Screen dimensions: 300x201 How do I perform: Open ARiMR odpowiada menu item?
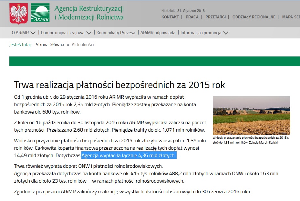[x=158, y=33]
